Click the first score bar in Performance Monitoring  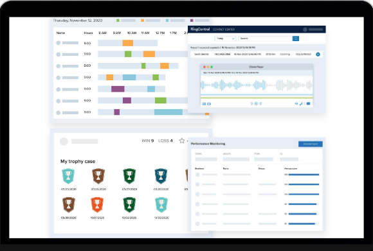tap(304, 175)
